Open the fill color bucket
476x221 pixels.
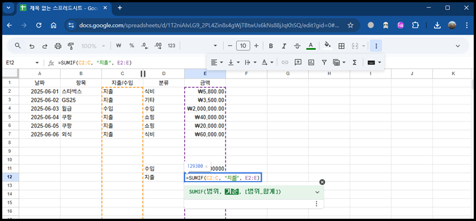coord(328,45)
